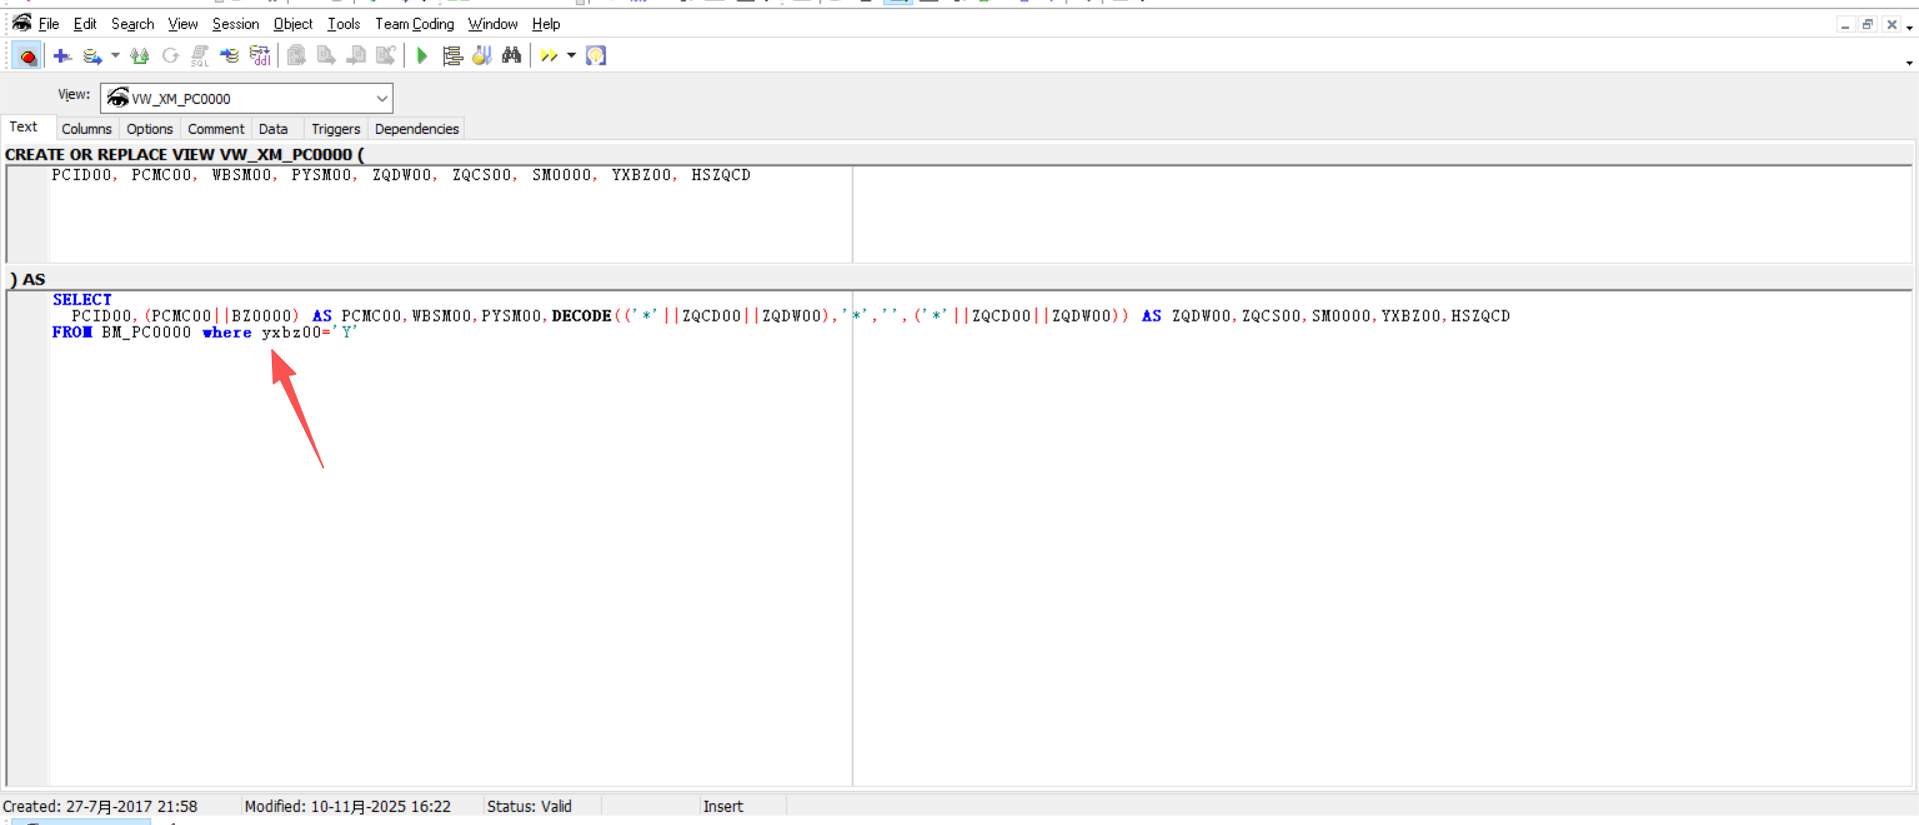The height and width of the screenshot is (825, 1919).
Task: Click the green play arrow icon
Action: 422,56
